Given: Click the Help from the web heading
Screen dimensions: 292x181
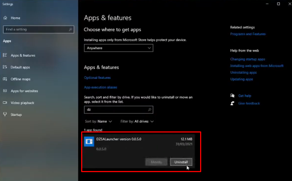Looking at the screenshot, I should coord(245,50).
